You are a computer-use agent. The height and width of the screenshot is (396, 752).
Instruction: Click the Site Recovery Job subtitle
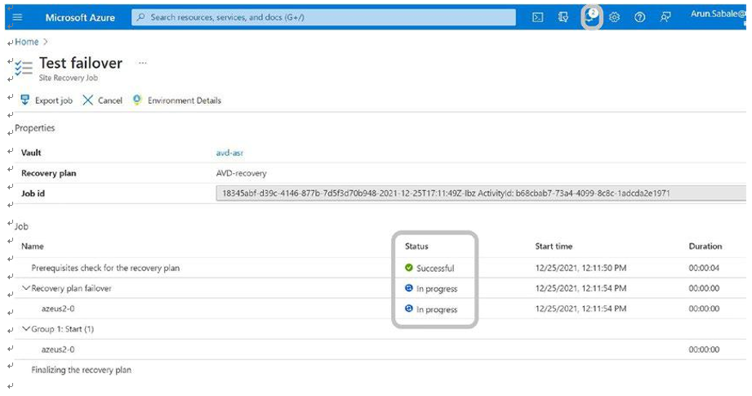click(68, 78)
